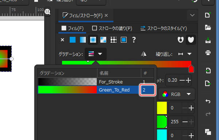Switch to the ストロークの塗り(P) tab
Screen dimensions: 219x140
coord(112,28)
